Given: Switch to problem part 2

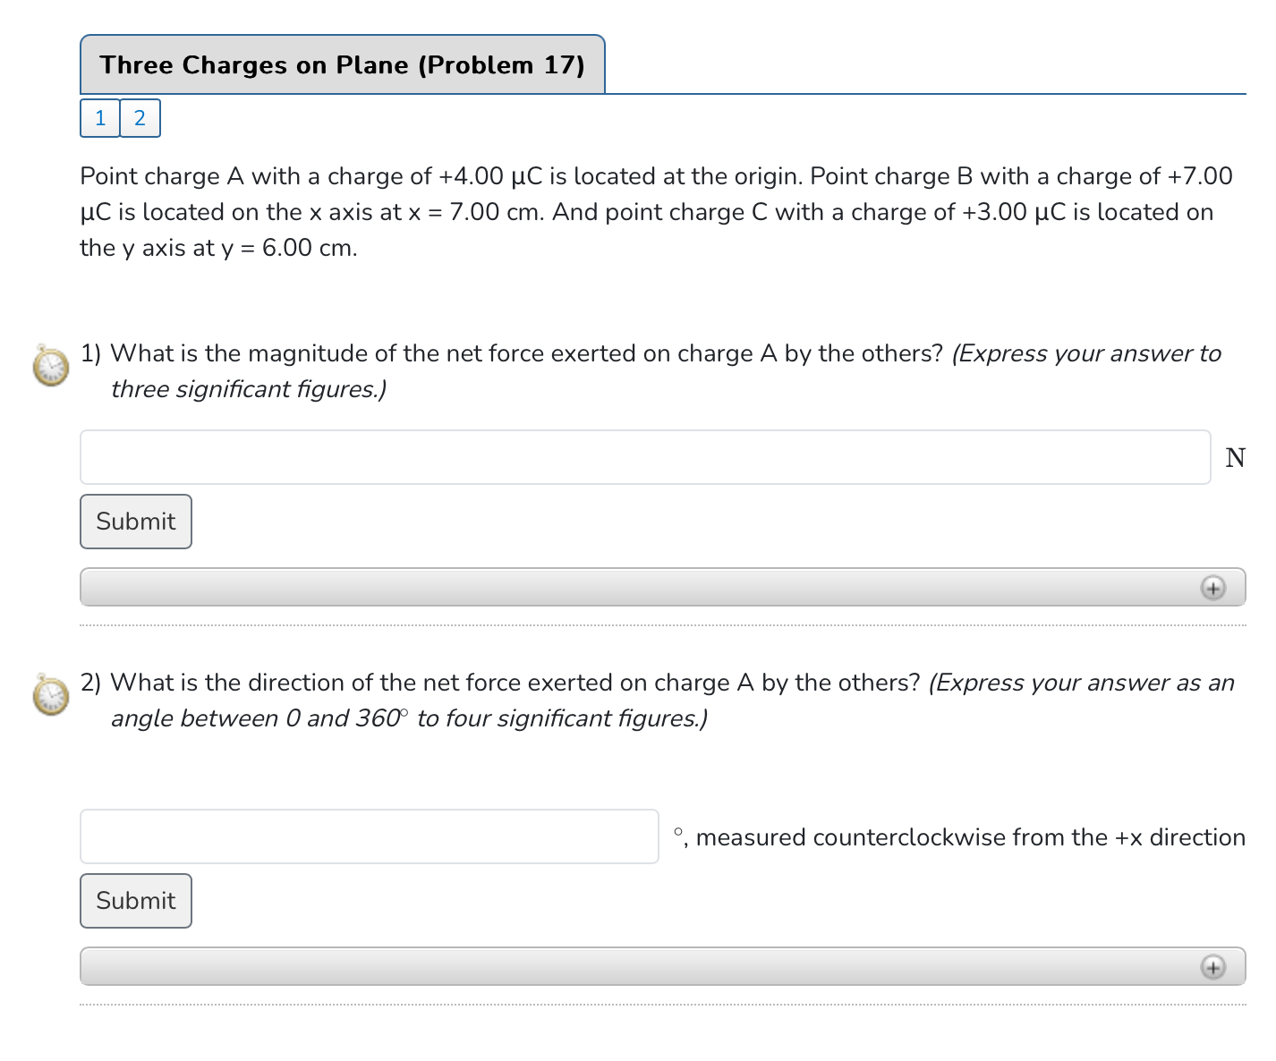Looking at the screenshot, I should [x=140, y=117].
